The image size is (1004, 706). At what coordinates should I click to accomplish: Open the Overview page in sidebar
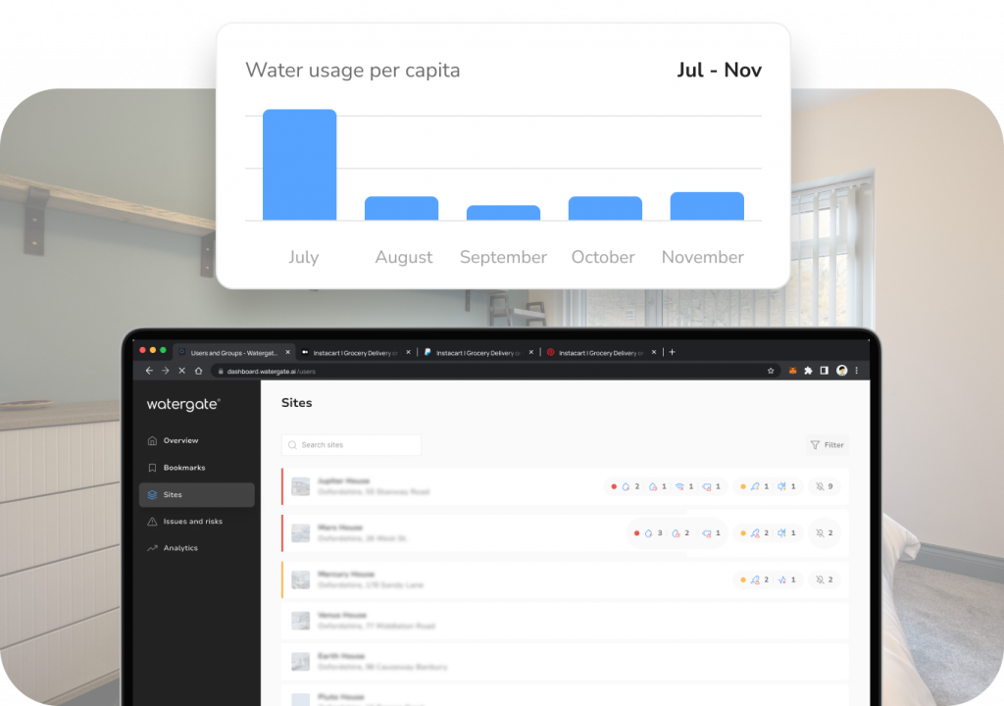[180, 440]
